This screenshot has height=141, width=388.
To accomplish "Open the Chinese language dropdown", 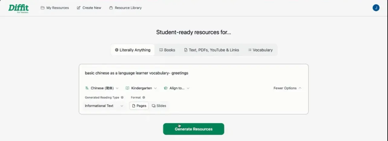I will pos(102,88).
